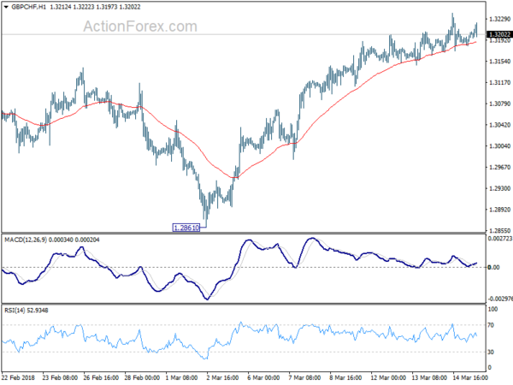513x385 pixels.
Task: Click price axis level 1.29670
Action: (499, 168)
